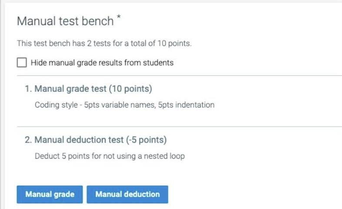Click the number '1.' of first test

pos(28,89)
